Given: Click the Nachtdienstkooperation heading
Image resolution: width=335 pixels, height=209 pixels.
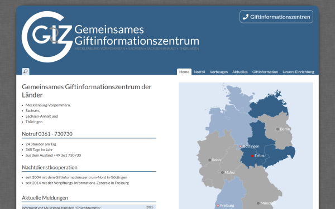Looking at the screenshot, I should (50, 167).
